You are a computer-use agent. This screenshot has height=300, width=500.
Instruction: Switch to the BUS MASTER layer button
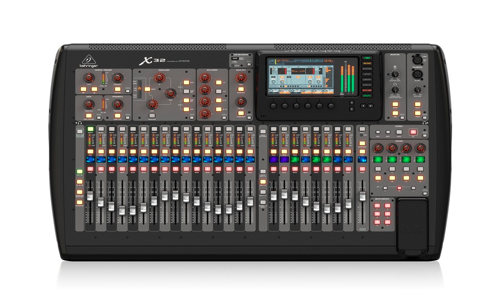tap(79, 202)
